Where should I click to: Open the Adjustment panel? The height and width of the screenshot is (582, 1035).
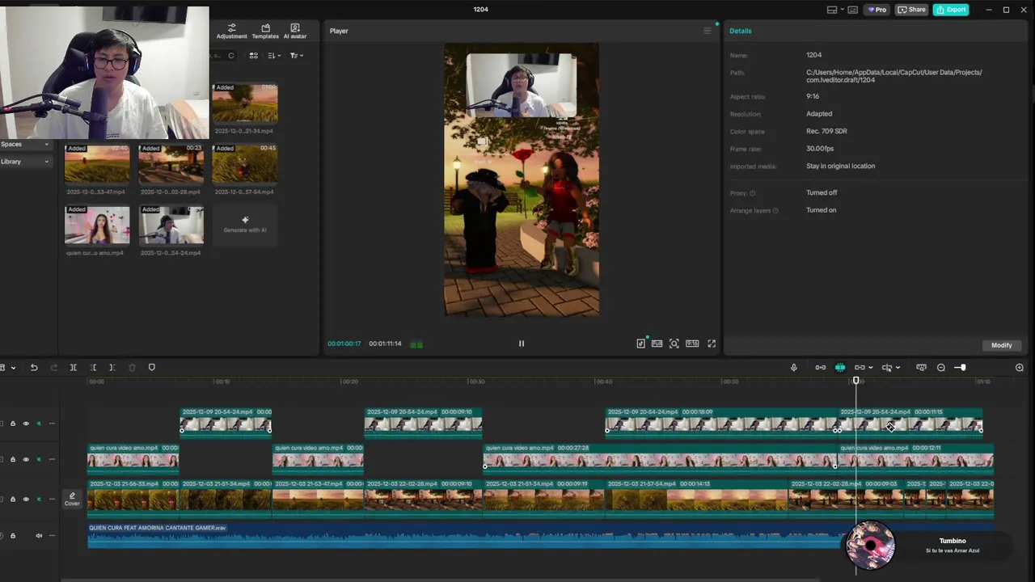coord(231,32)
